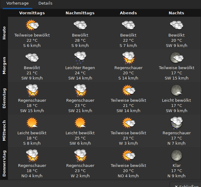This screenshot has width=201, height=187.
Task: Click the N 7 km/h wind value
Action: coord(177,143)
